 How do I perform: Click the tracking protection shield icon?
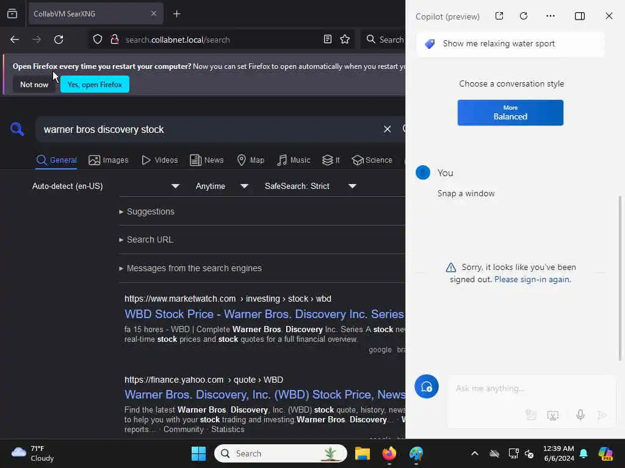pos(98,40)
